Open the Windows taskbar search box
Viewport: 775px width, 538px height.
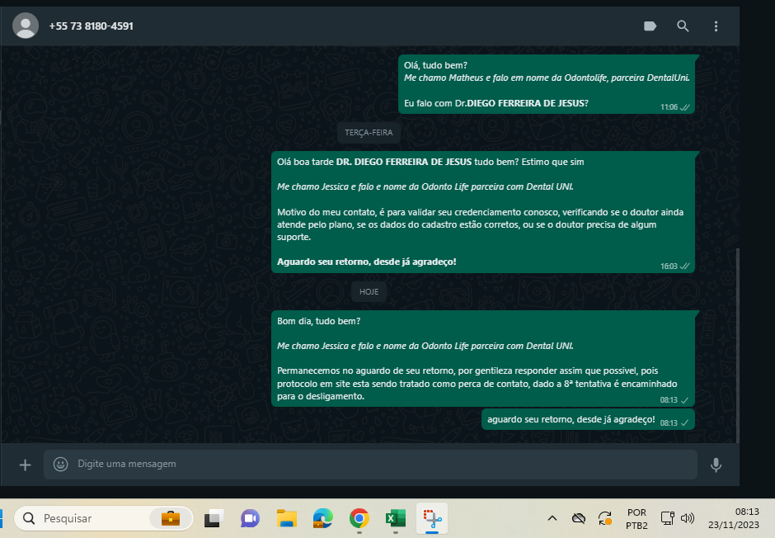point(103,518)
